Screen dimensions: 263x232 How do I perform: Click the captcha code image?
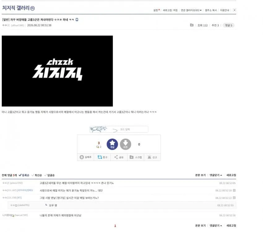pos(104,129)
